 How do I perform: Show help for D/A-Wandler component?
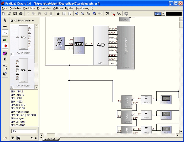tap(12, 87)
